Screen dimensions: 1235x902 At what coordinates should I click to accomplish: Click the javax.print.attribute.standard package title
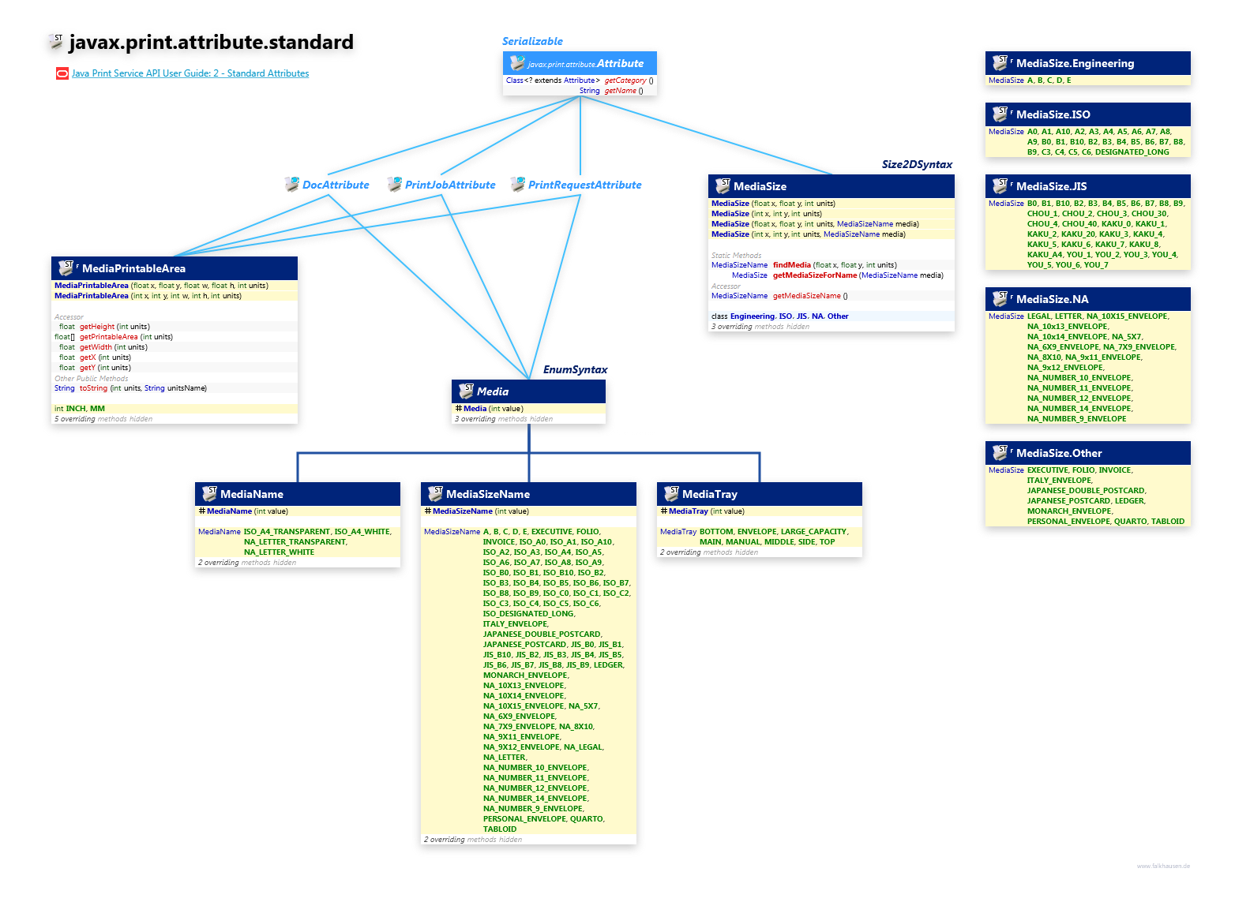[211, 43]
